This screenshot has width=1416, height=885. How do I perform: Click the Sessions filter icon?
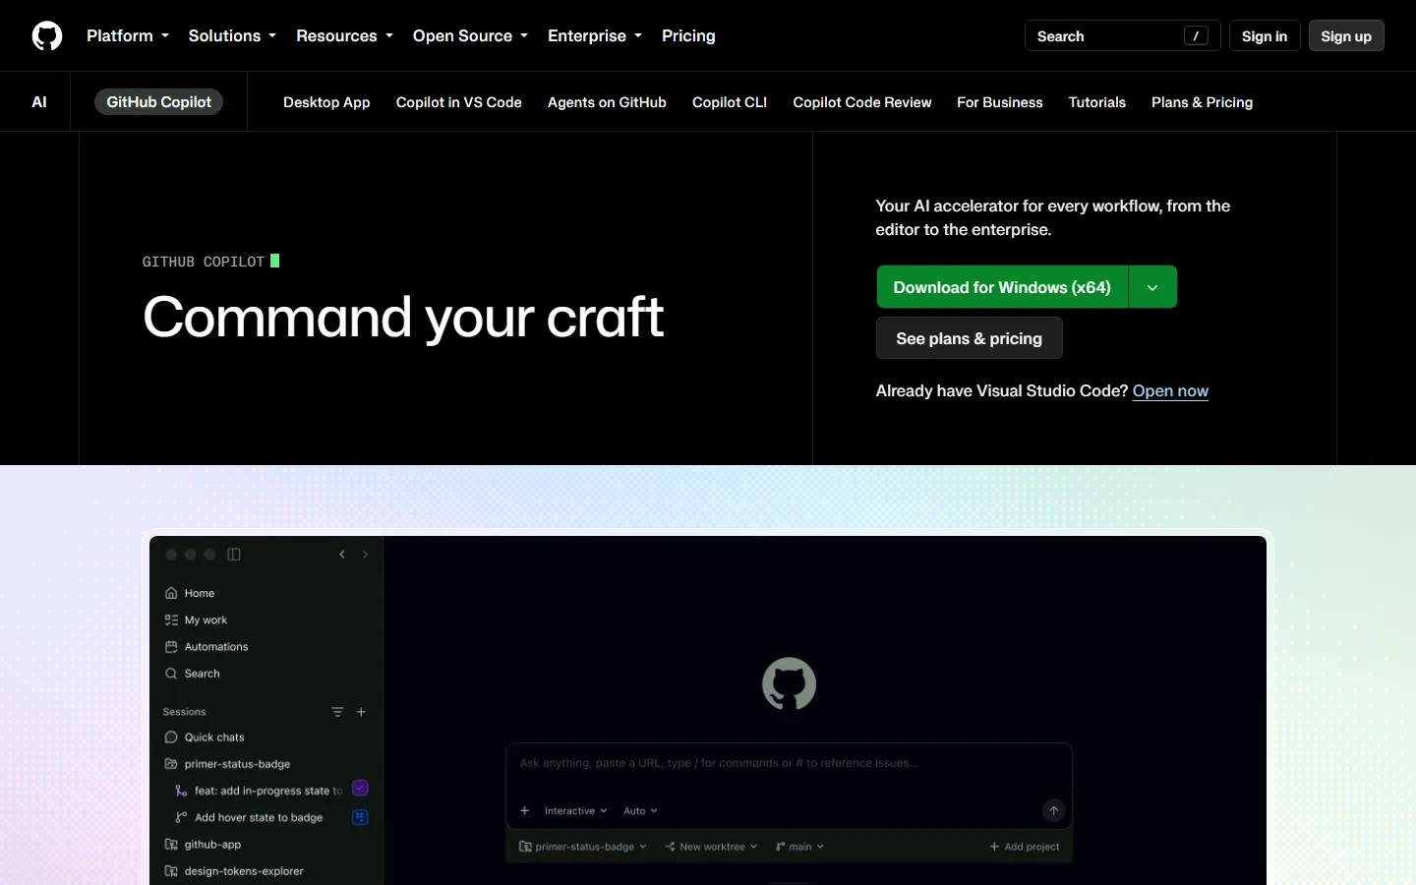(337, 712)
